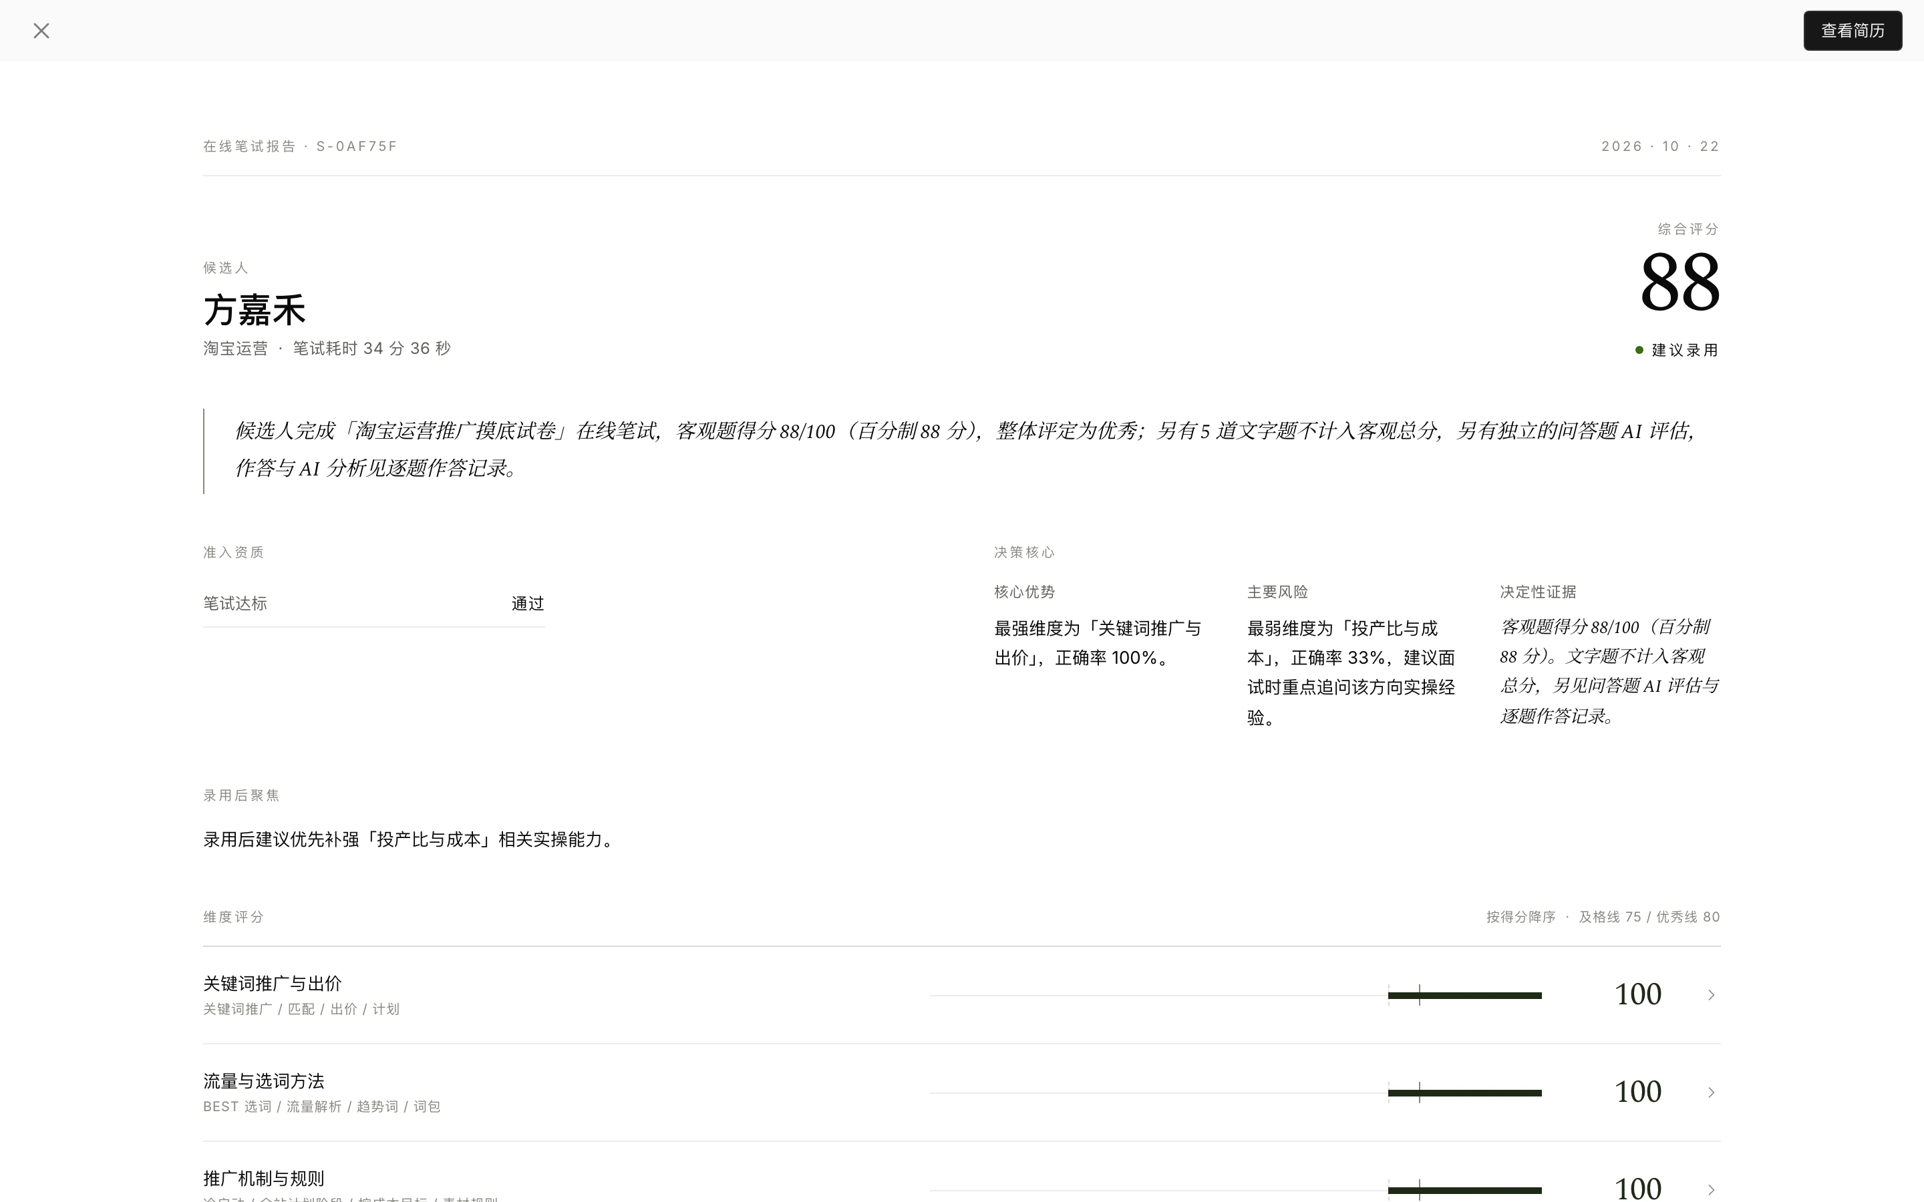Screen dimensions: 1924x1202
Task: Click the date 2026 · 10 · 22
Action: 1660,146
